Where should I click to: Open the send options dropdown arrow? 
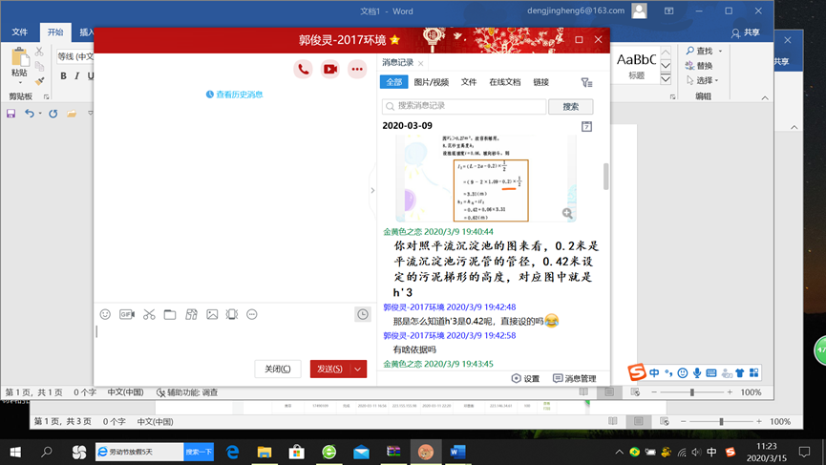coord(358,370)
